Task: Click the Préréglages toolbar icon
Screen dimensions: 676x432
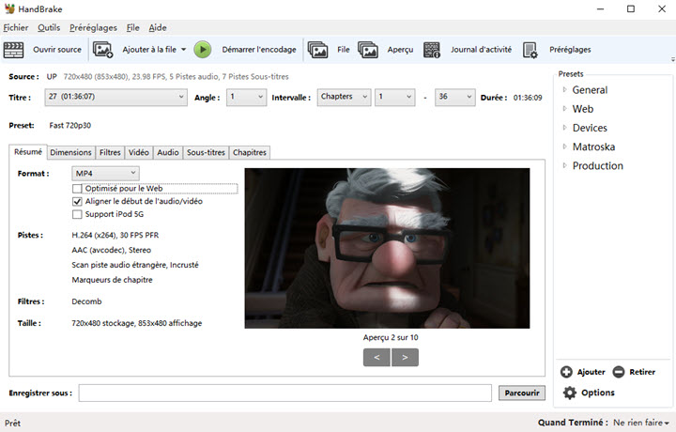Action: coord(530,50)
